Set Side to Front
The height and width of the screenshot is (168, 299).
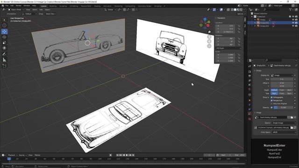point(282,93)
